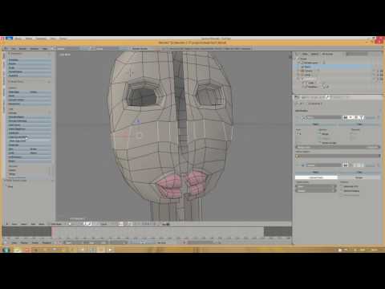Click Apply on the Mirror modifier

(315, 124)
